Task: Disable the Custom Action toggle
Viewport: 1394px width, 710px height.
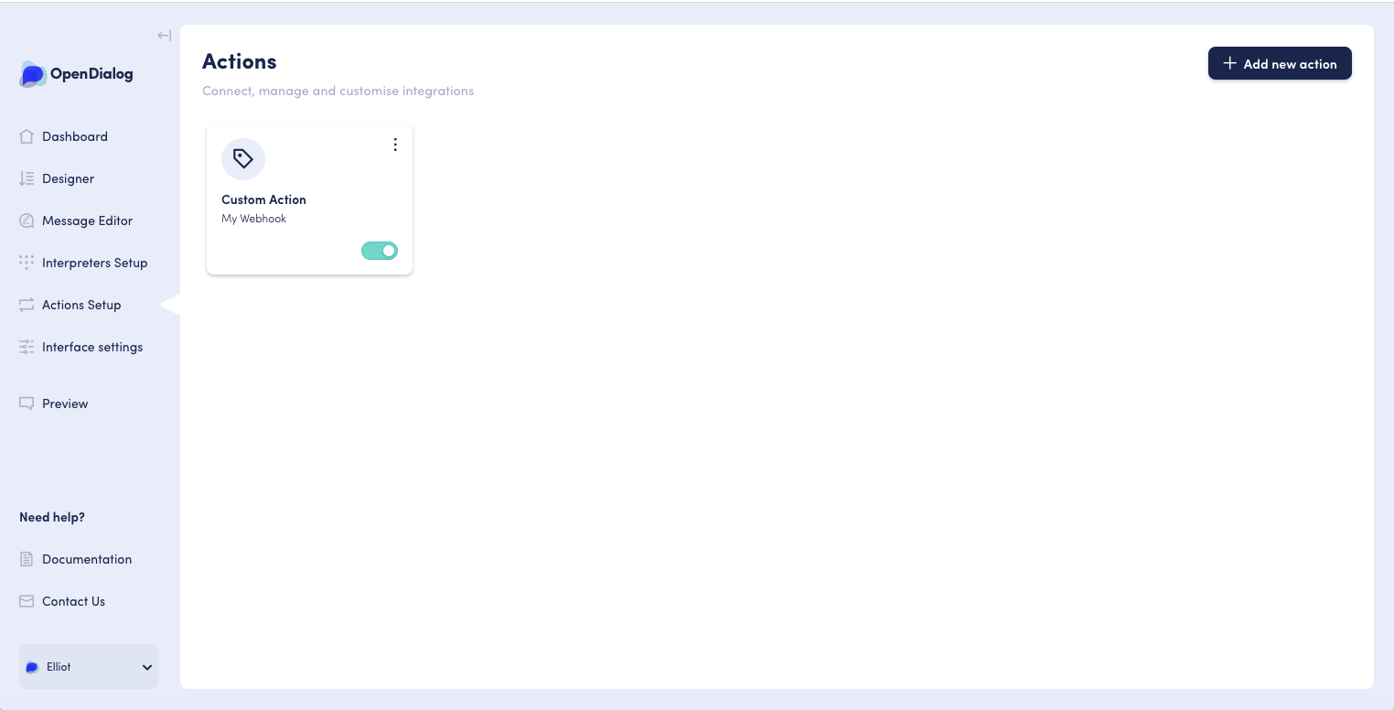Action: tap(380, 251)
